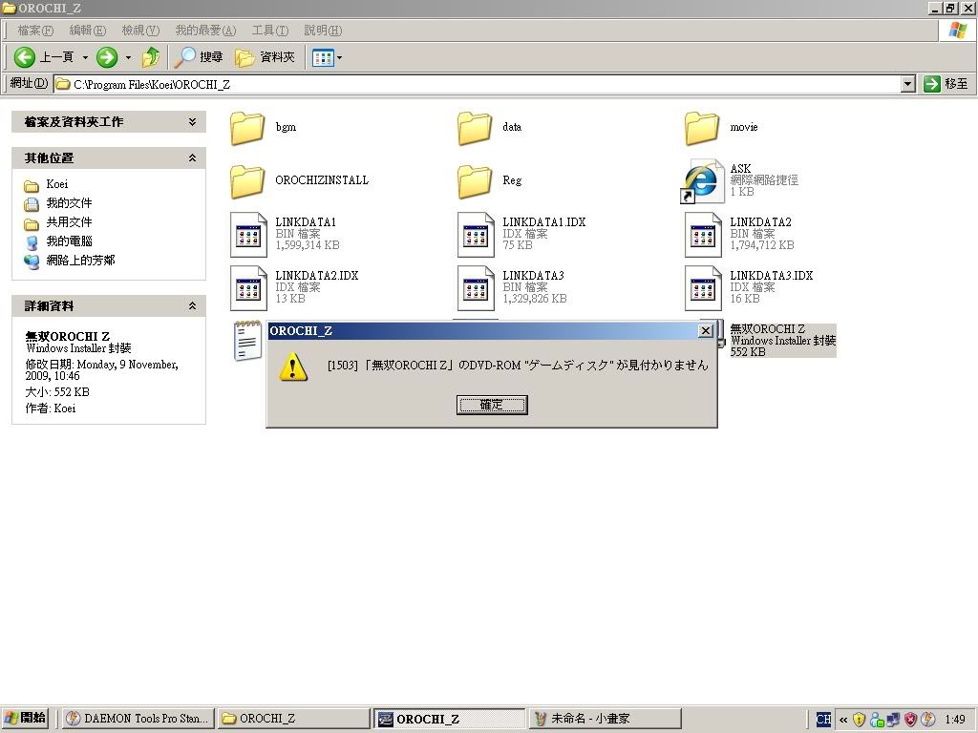Select the LINKDATA2.IDX file icon
This screenshot has height=733, width=978.
[x=249, y=287]
